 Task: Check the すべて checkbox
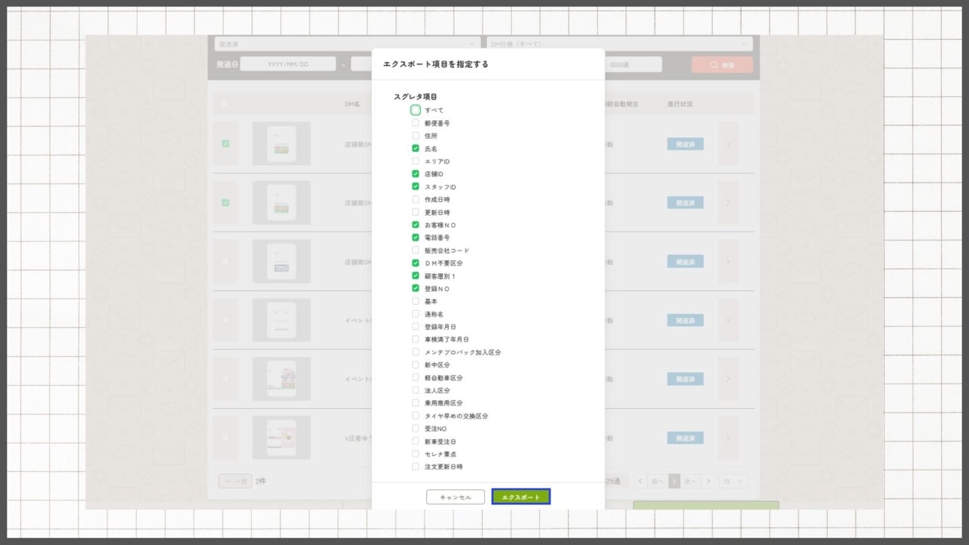pos(415,110)
